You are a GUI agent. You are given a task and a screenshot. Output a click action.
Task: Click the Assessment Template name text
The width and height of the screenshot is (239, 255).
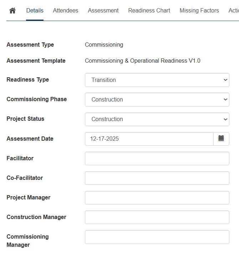(x=142, y=61)
